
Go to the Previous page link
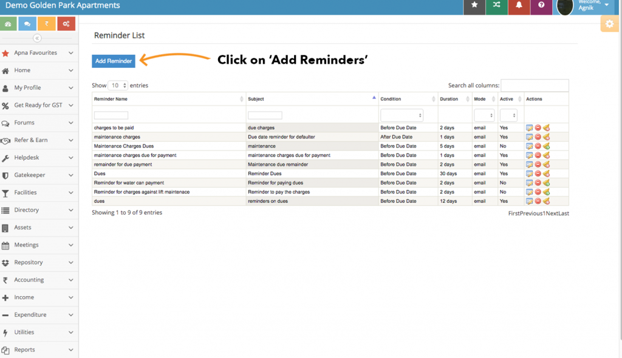(x=531, y=214)
